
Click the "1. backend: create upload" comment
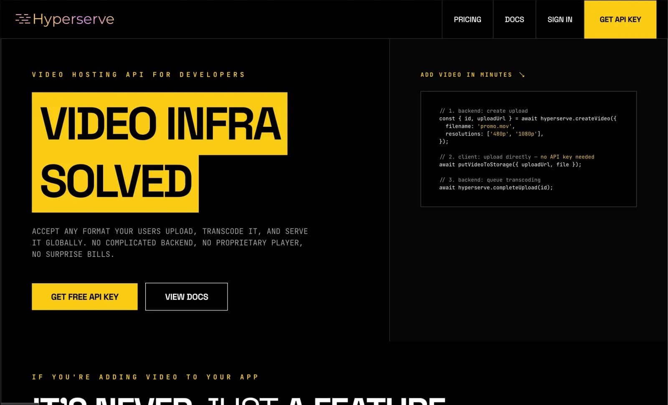[x=483, y=111]
